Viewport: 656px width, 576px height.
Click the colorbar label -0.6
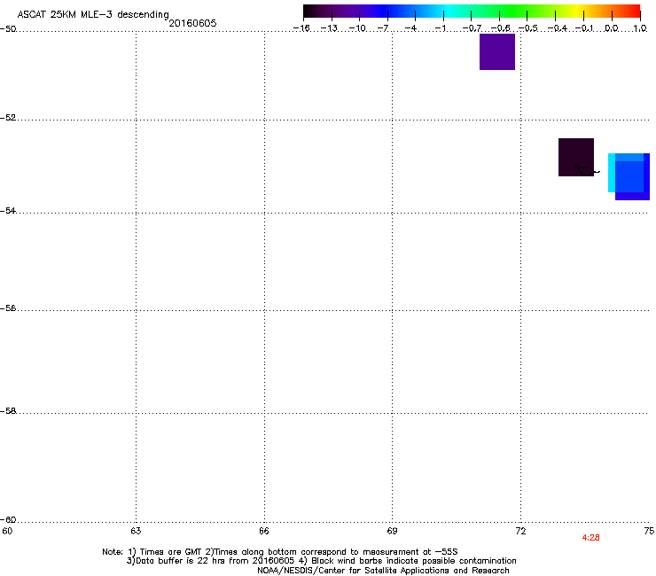[x=500, y=28]
